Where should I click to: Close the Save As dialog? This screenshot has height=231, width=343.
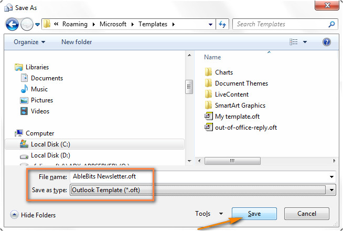(327, 5)
